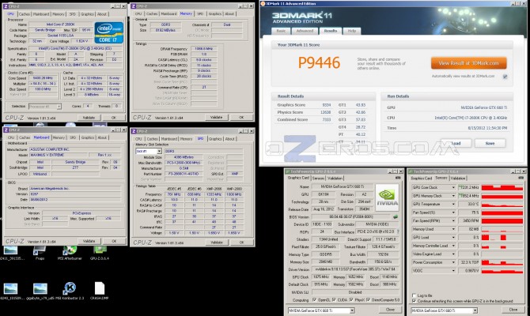Open the Graphics tab in the CPU-Z SPD window
Viewport: 530px width, 316px height.
(215, 139)
